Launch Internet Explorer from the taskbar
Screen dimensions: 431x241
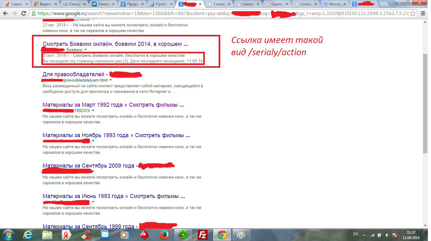pos(28,235)
